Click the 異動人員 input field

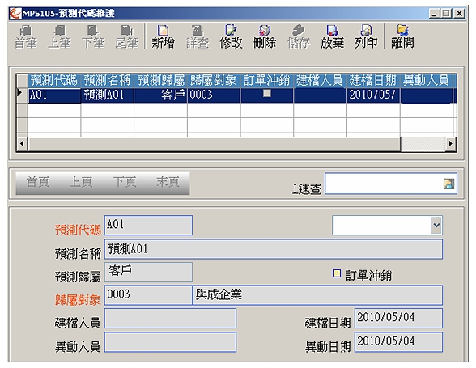(170, 342)
